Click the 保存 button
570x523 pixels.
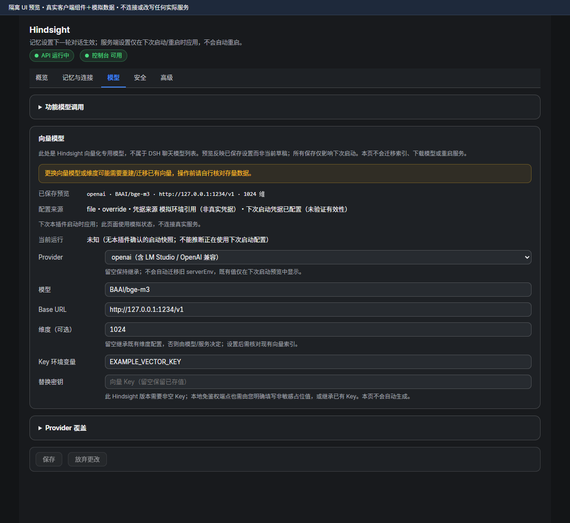(49, 459)
